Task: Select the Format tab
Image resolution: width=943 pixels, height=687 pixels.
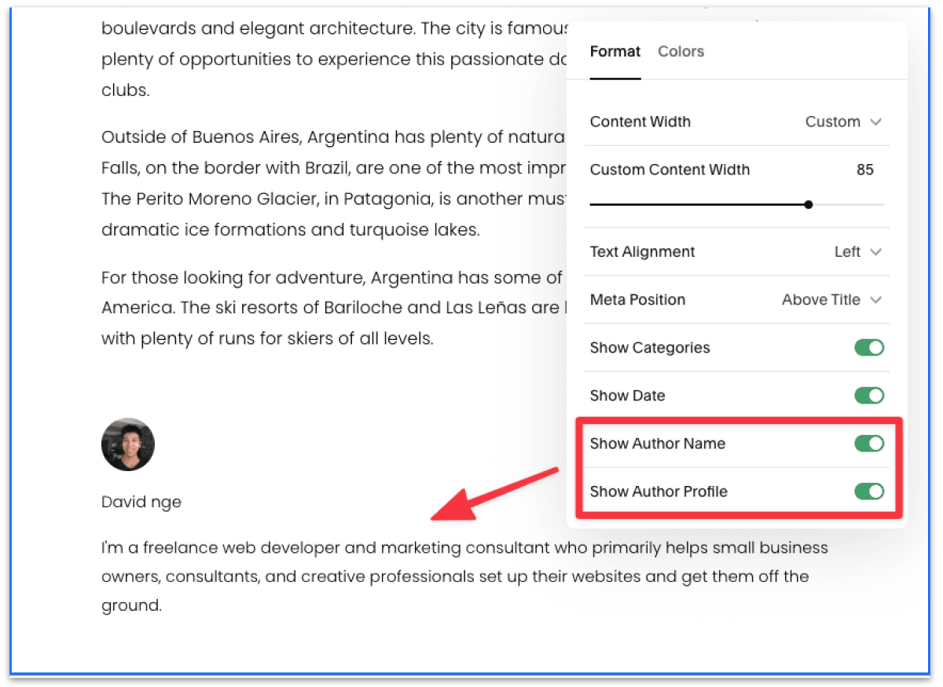Action: pyautogui.click(x=615, y=51)
